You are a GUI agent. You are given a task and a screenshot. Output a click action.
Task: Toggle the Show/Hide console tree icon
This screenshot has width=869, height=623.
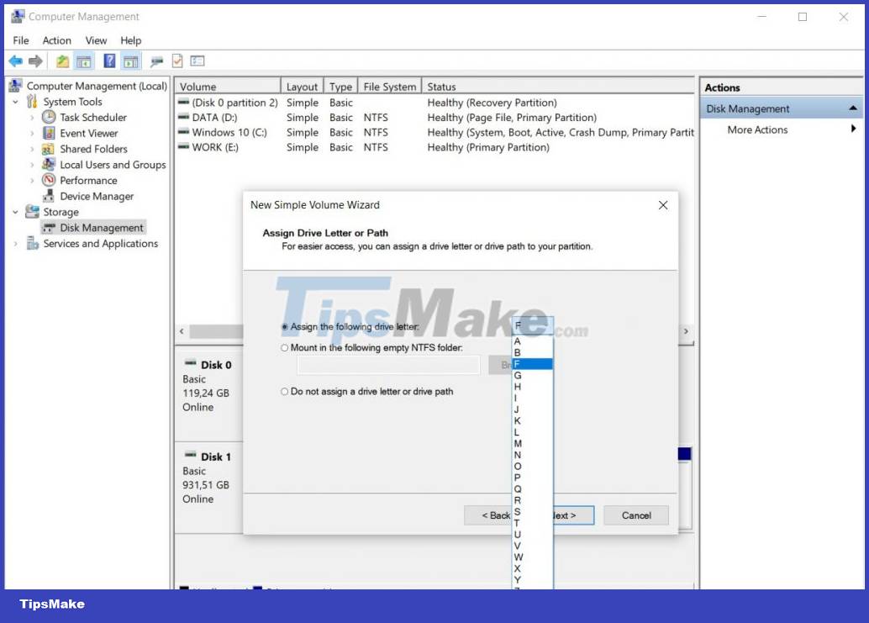pyautogui.click(x=84, y=61)
